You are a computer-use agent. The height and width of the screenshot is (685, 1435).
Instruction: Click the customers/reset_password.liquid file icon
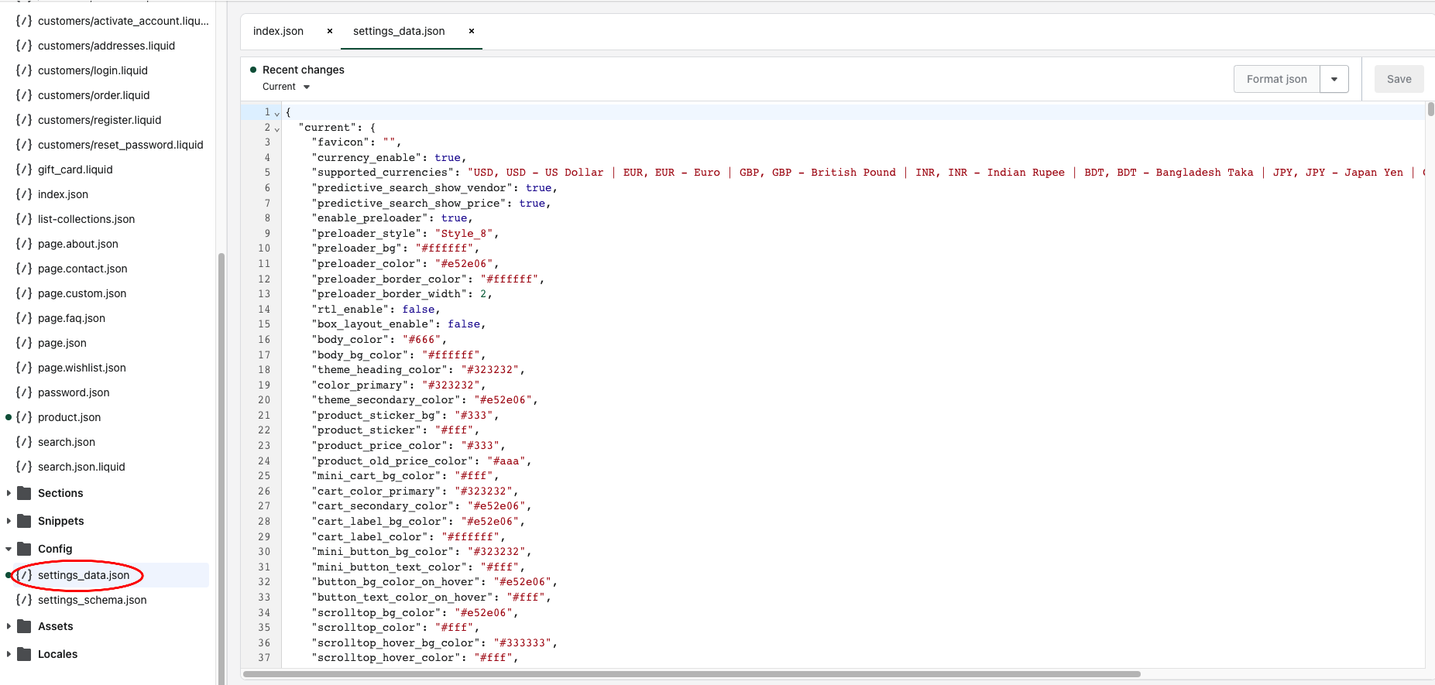click(24, 145)
